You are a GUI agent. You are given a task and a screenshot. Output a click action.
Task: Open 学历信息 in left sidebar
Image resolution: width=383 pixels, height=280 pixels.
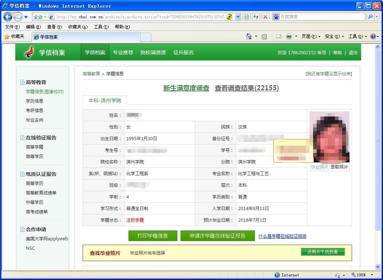pos(35,101)
